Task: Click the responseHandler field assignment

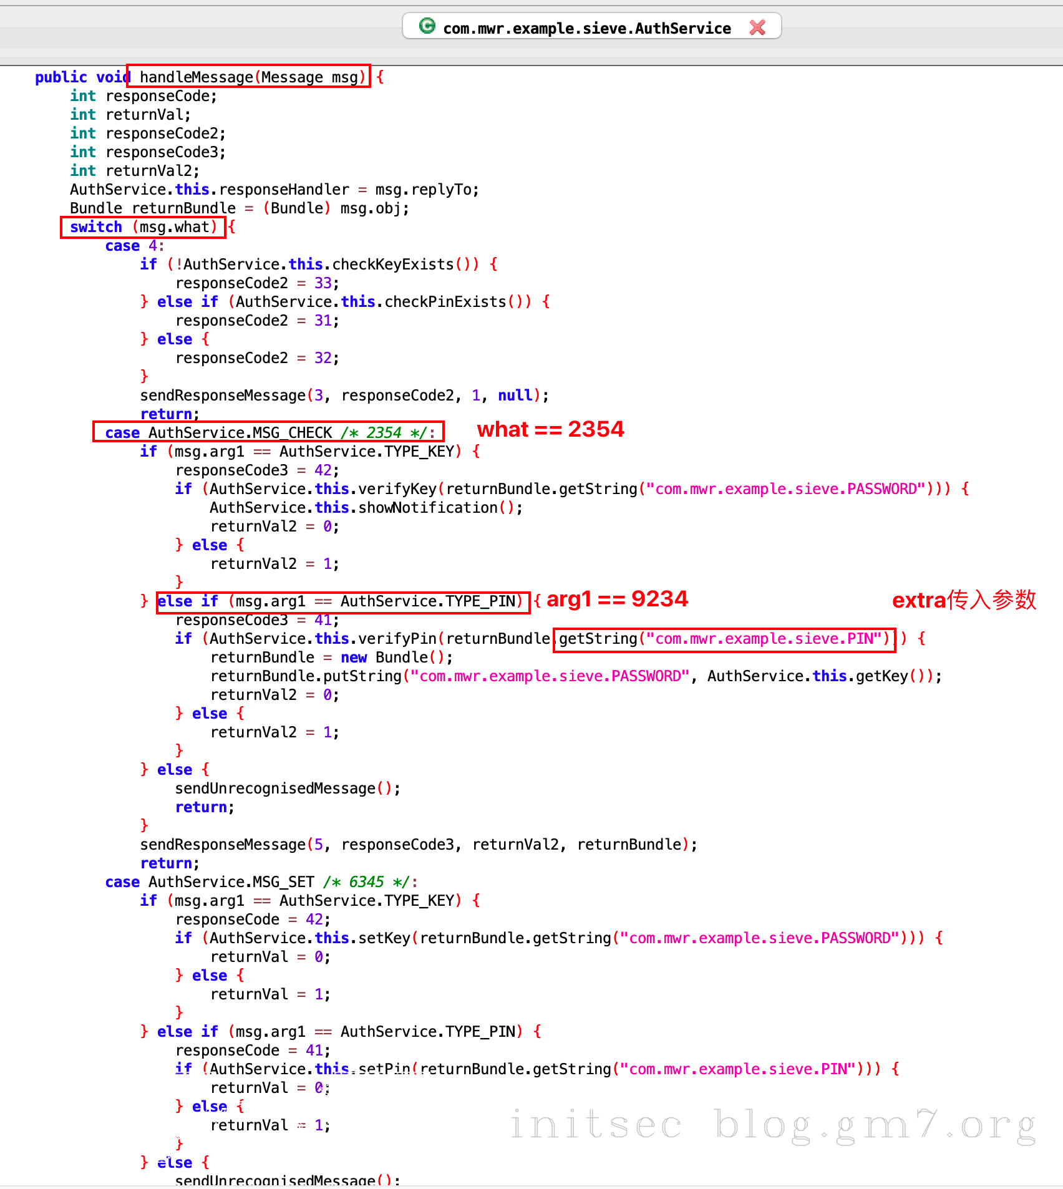Action: [284, 189]
